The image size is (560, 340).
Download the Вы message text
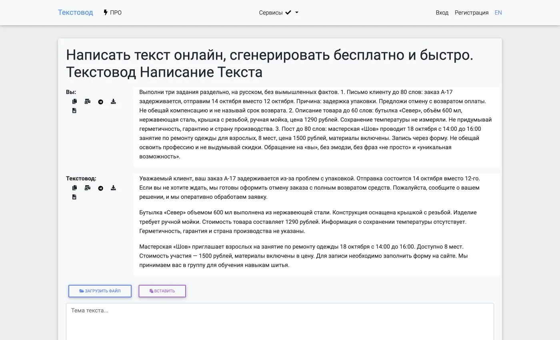(x=113, y=102)
